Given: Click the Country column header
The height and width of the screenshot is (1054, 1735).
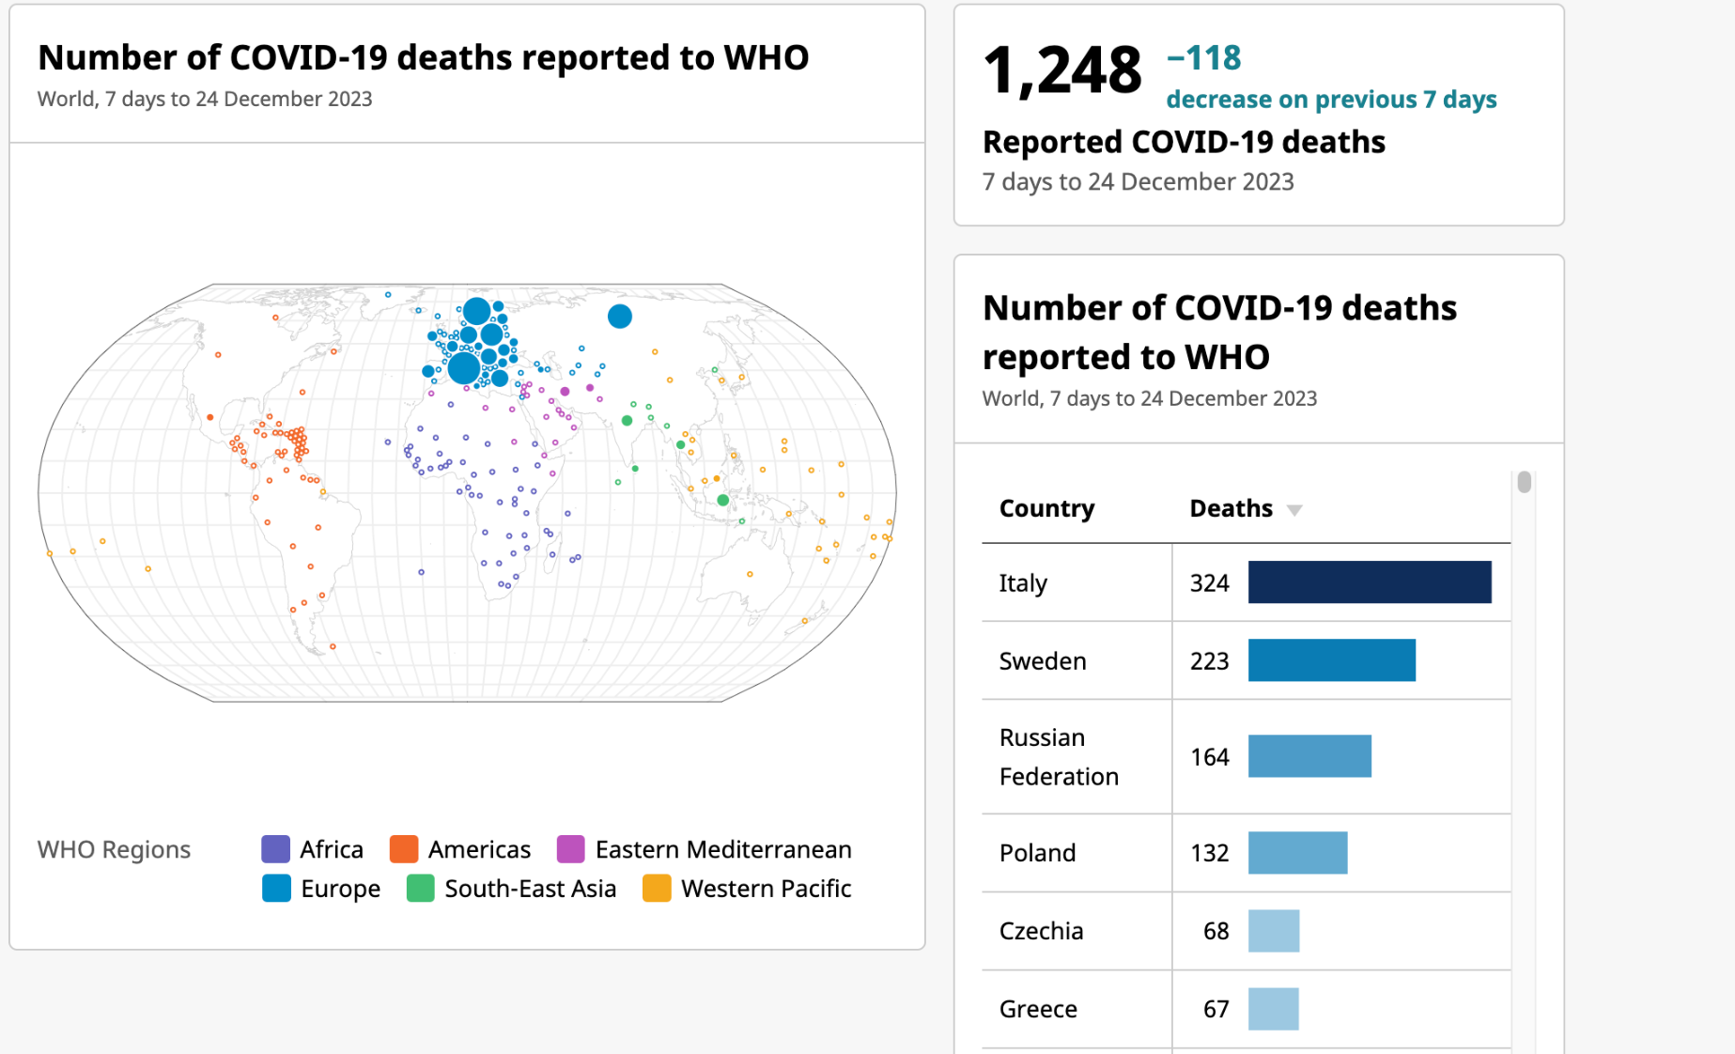Looking at the screenshot, I should click(x=1046, y=508).
